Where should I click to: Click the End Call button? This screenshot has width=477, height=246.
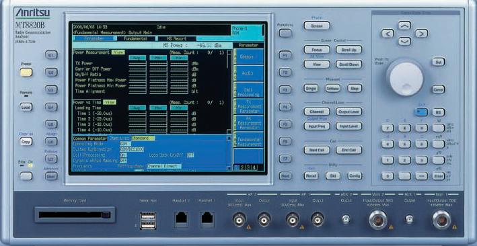point(348,150)
